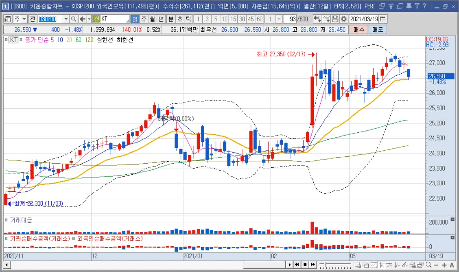
Task: Toggle the 주 (weekly) period button
Action: click(x=143, y=19)
